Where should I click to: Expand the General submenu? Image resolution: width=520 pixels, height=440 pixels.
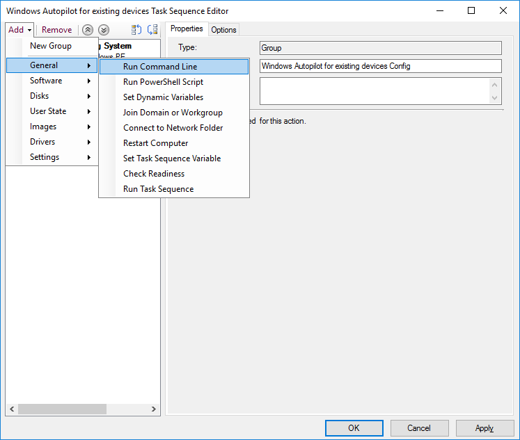[52, 65]
